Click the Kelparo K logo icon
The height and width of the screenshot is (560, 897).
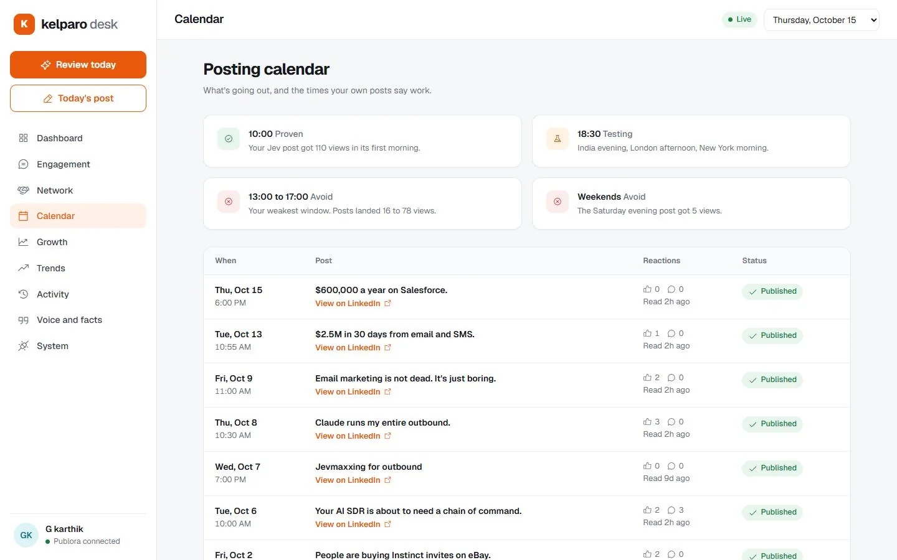[24, 24]
